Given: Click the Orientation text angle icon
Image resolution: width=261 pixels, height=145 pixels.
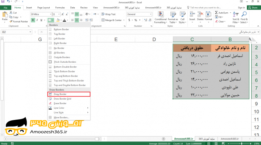Looking at the screenshot, I should pyautogui.click(x=87, y=14).
